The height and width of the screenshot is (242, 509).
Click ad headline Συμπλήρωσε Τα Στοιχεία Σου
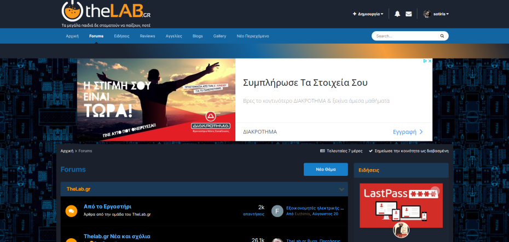coord(305,82)
